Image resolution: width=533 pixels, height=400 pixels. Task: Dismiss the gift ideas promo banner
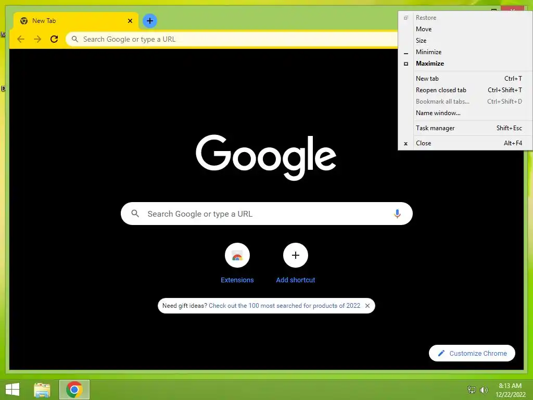point(367,305)
